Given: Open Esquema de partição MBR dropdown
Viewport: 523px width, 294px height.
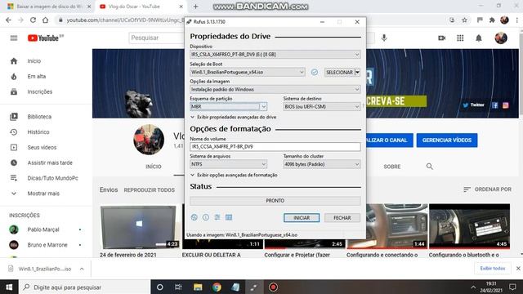Looking at the screenshot, I should click(x=229, y=107).
